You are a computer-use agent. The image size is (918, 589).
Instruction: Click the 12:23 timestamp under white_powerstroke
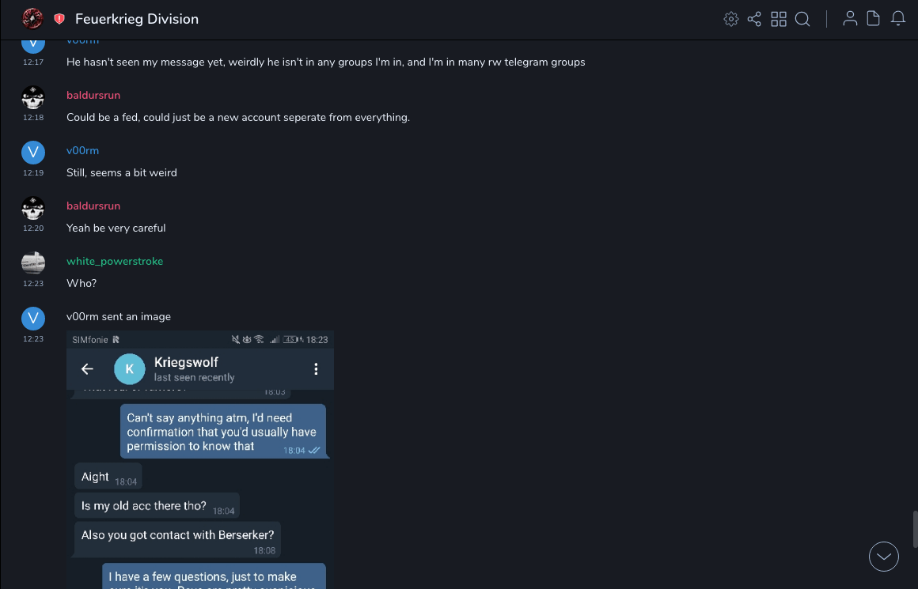[33, 283]
